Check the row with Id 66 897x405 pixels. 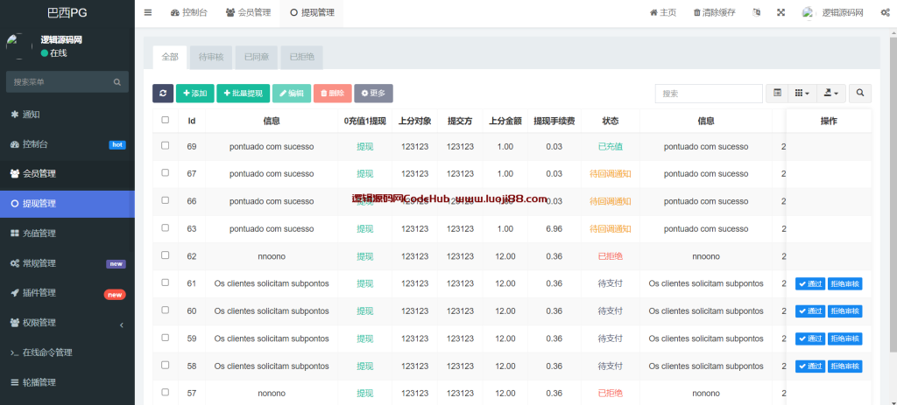[166, 200]
